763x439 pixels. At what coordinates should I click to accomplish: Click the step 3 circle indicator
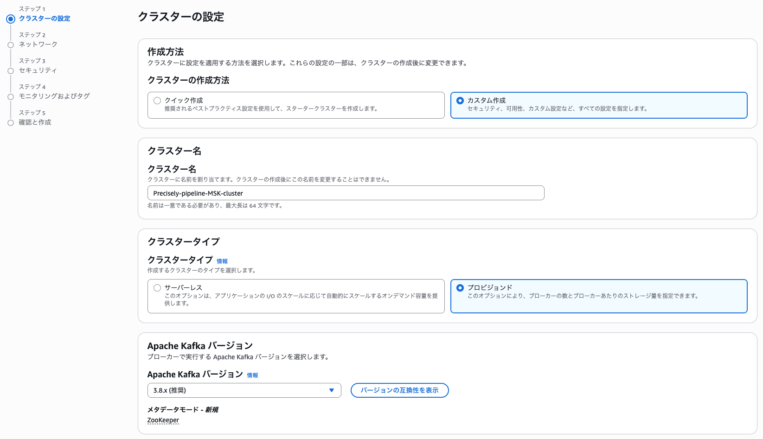(x=11, y=71)
